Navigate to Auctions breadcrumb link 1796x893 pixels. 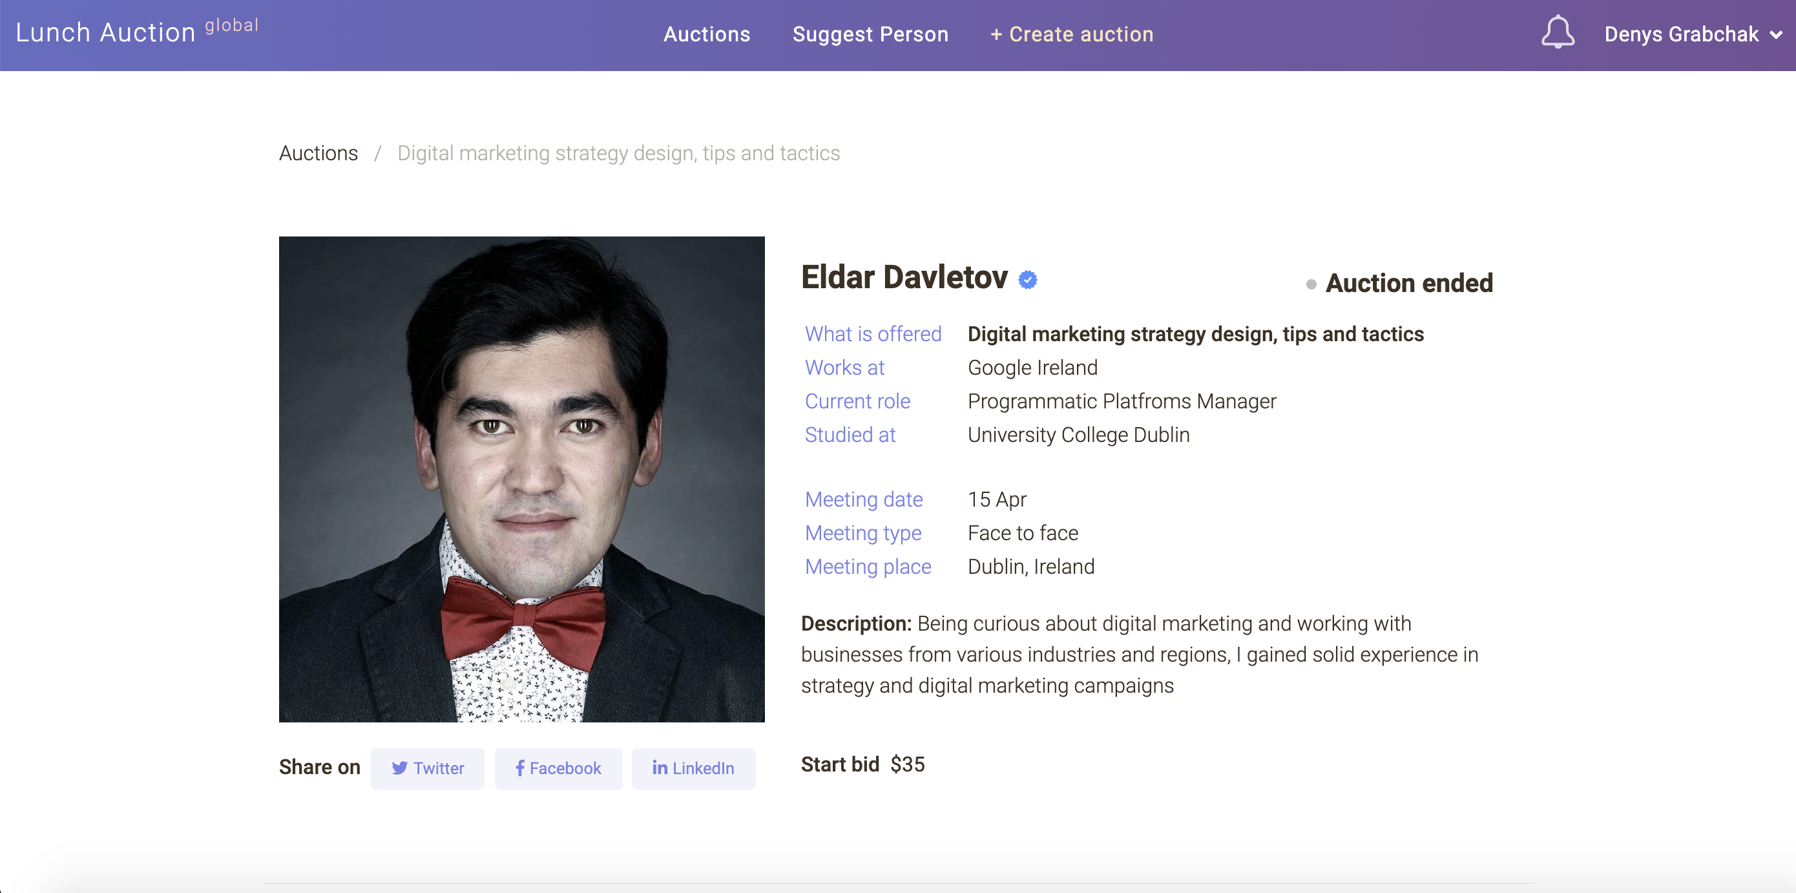click(x=318, y=152)
